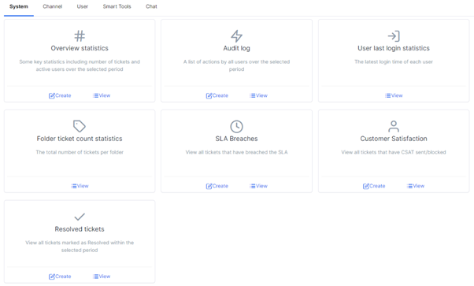View Folder ticket count statistics
Image resolution: width=474 pixels, height=286 pixels.
click(80, 186)
